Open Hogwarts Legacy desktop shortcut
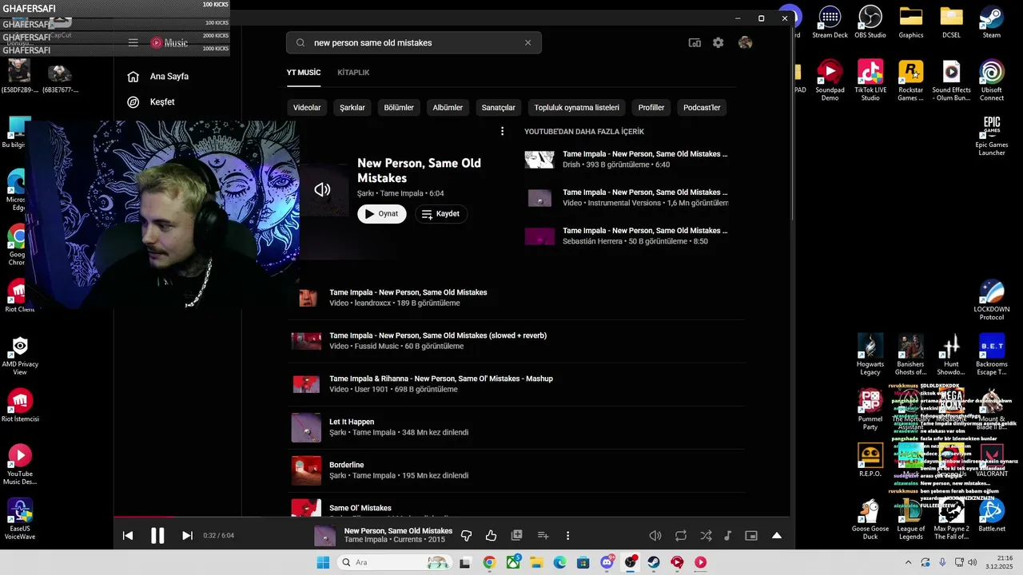Viewport: 1023px width, 575px height. click(870, 355)
